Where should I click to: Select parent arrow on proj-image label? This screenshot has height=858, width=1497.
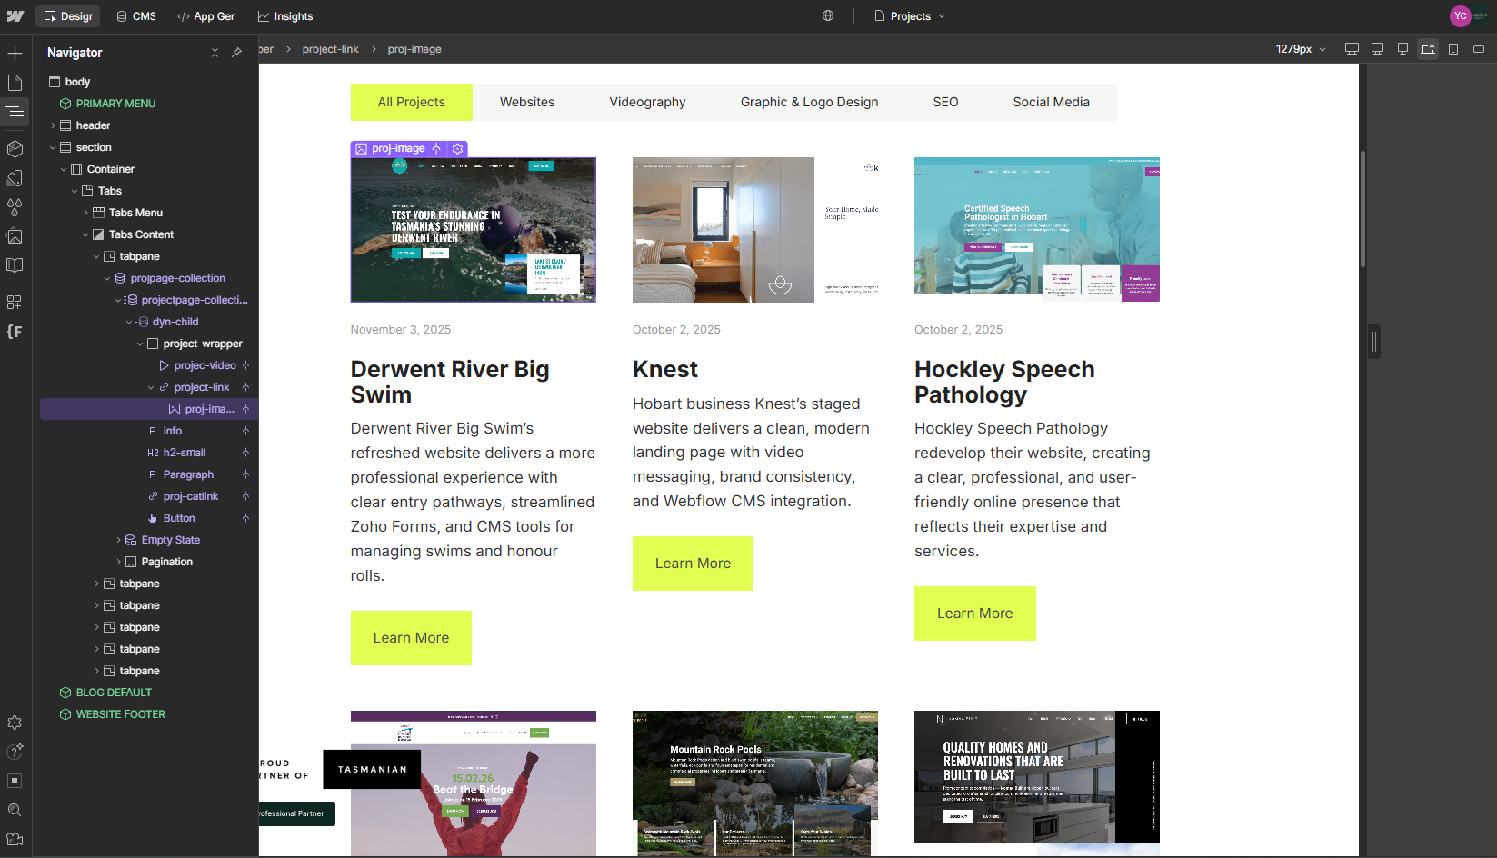(x=437, y=148)
